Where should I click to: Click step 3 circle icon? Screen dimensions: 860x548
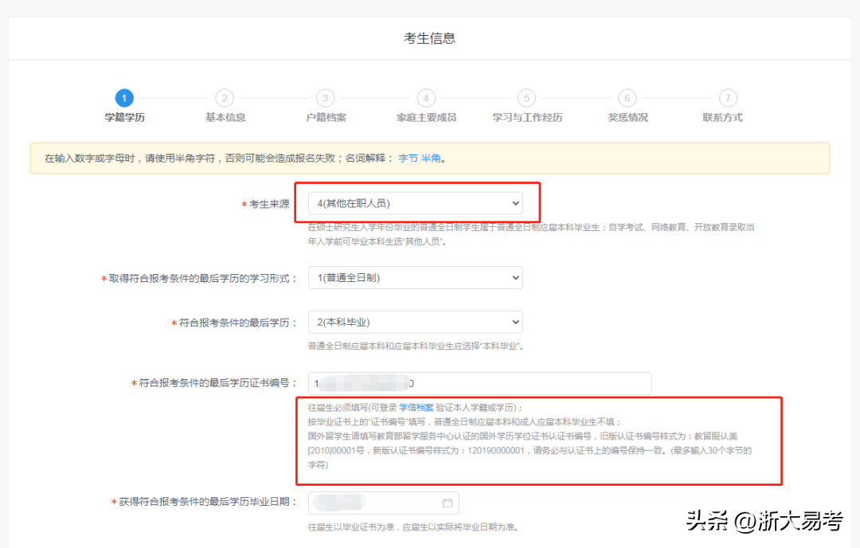325,98
